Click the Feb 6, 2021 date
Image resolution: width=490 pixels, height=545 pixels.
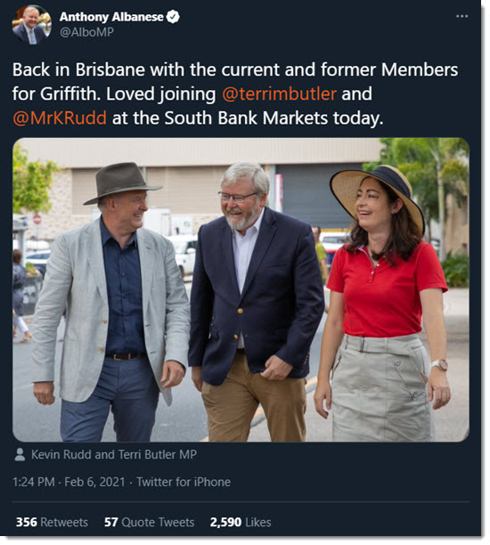point(94,482)
